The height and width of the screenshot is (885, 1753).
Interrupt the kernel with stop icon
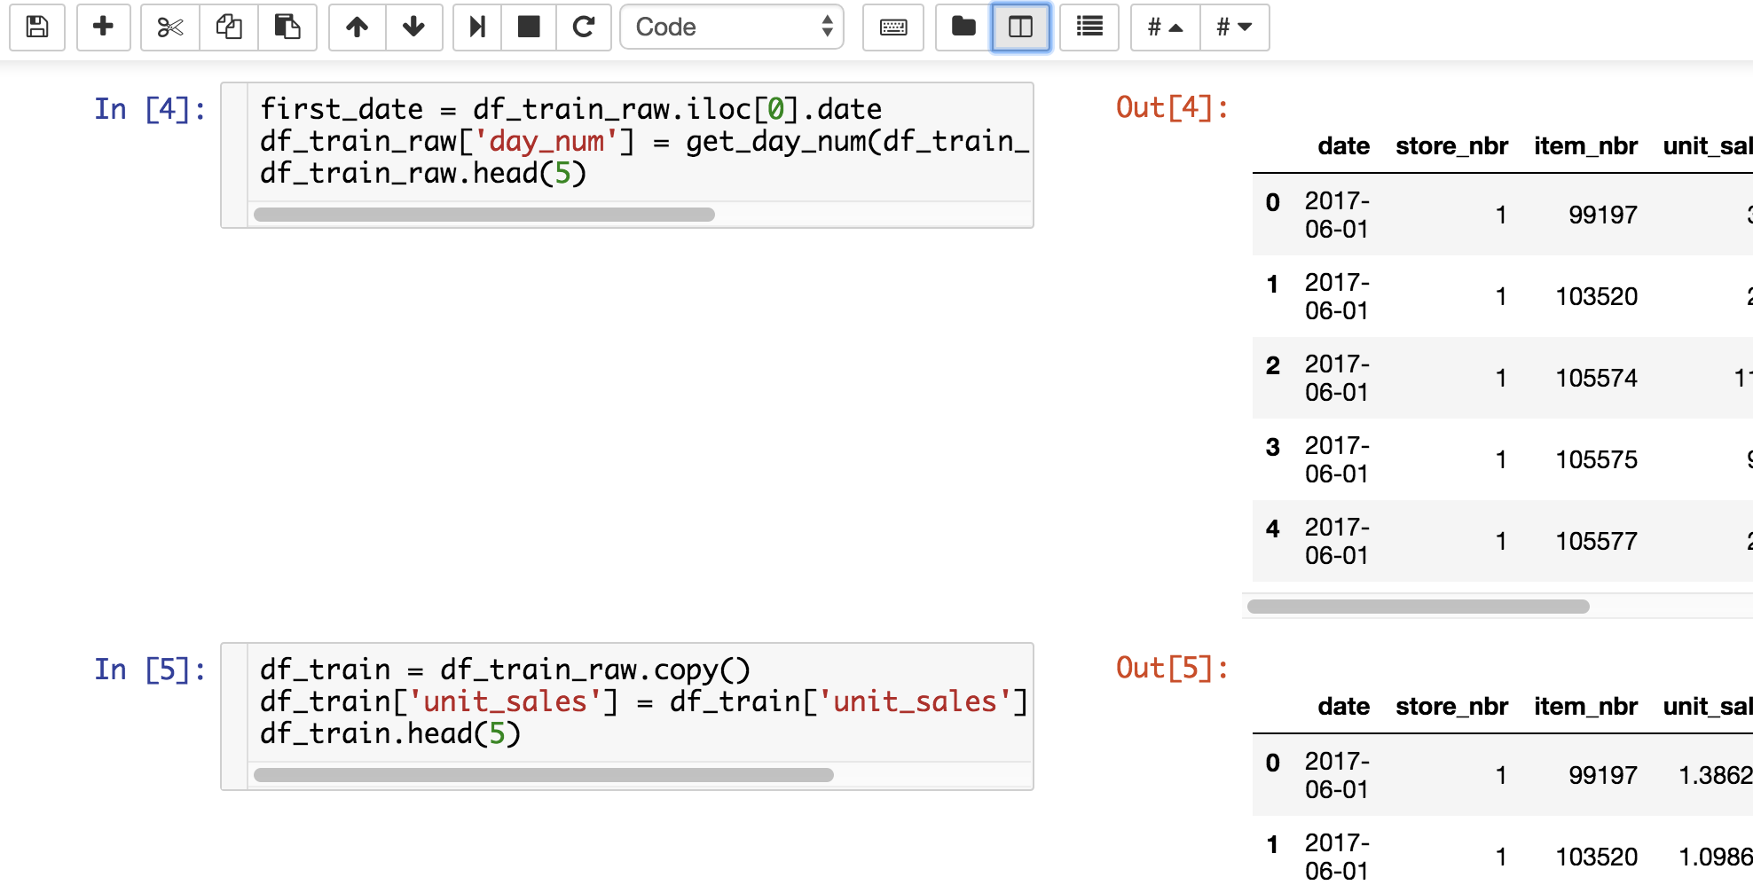pyautogui.click(x=529, y=27)
